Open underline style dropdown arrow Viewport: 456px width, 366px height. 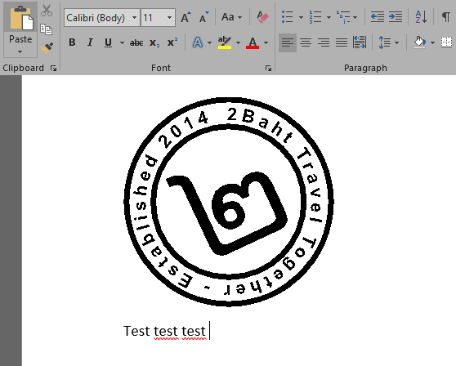pos(122,43)
